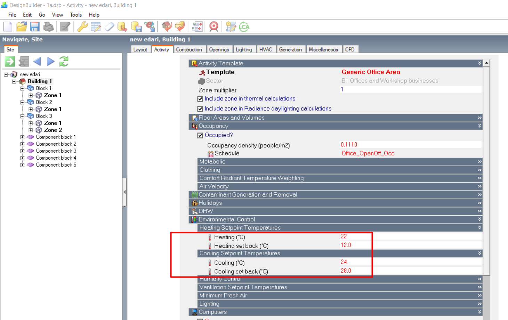Click the LCA toolbar icon
The height and width of the screenshot is (320, 508).
[244, 27]
